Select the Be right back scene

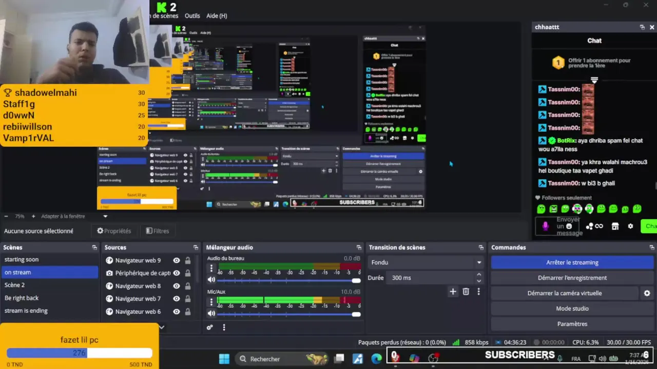tap(49, 298)
